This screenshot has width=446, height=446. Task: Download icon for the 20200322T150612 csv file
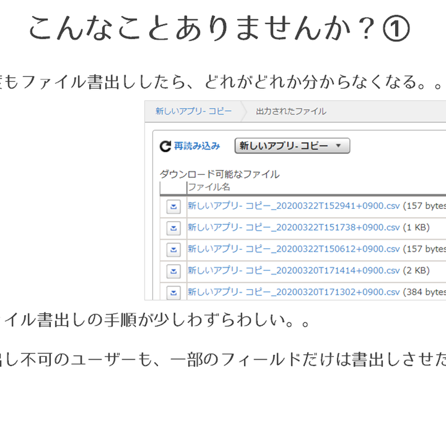pos(174,250)
